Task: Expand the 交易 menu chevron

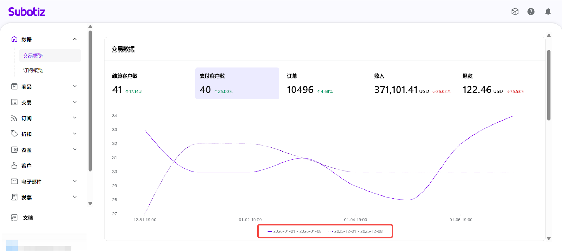Action: click(x=75, y=102)
